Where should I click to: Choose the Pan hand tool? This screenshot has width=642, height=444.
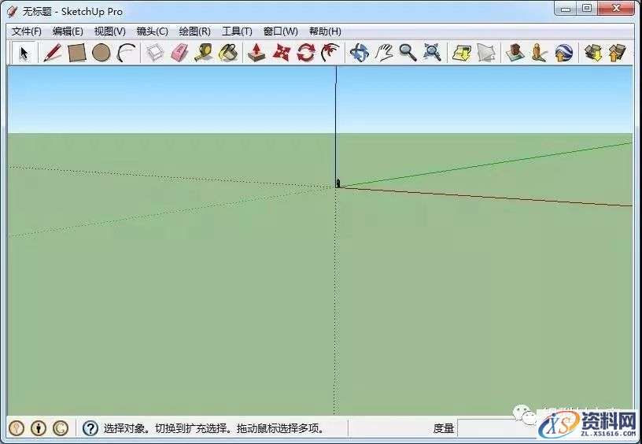tap(384, 53)
